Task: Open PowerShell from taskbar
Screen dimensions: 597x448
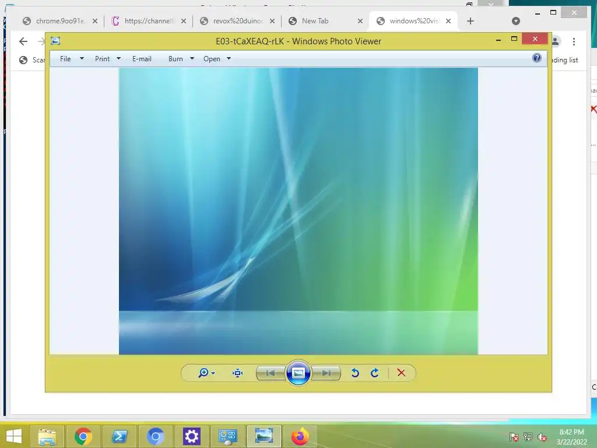Action: [x=120, y=436]
